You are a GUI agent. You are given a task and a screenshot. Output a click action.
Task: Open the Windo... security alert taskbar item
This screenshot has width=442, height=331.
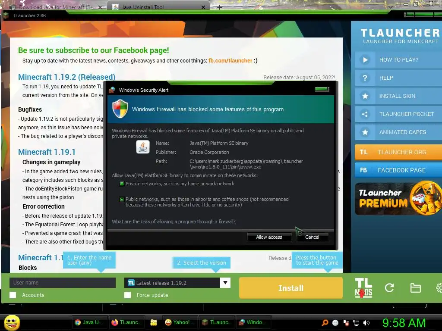253,322
